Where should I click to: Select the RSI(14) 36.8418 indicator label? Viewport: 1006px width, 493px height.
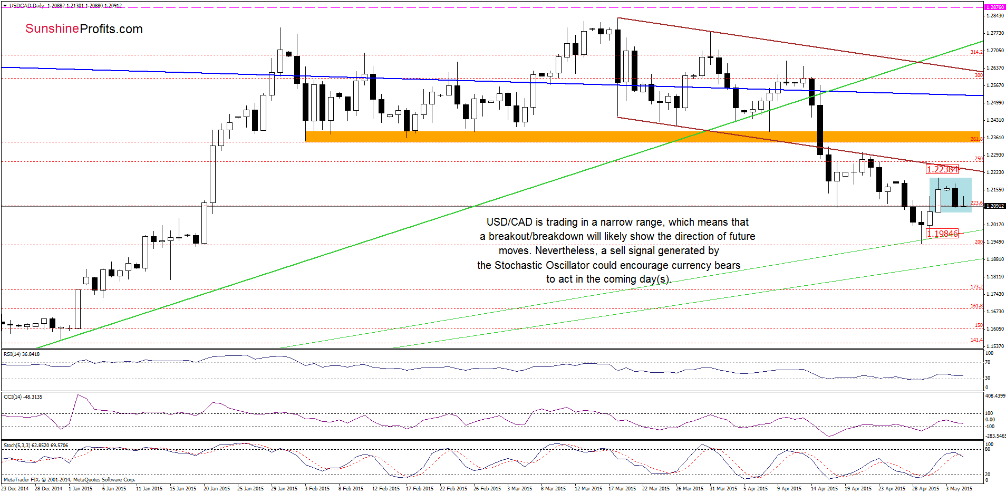[x=22, y=354]
